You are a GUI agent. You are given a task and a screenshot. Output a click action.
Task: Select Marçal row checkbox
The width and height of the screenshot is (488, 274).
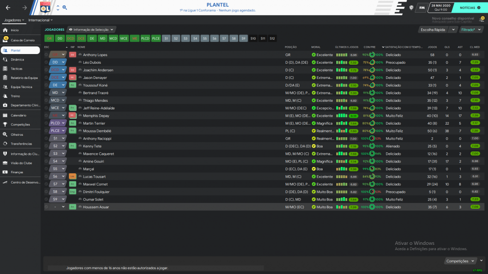(46, 169)
